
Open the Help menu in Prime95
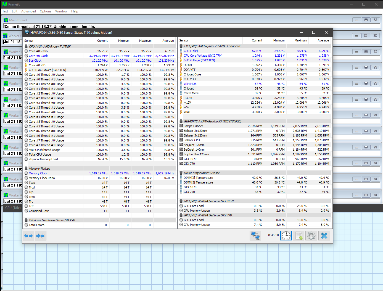pos(75,11)
